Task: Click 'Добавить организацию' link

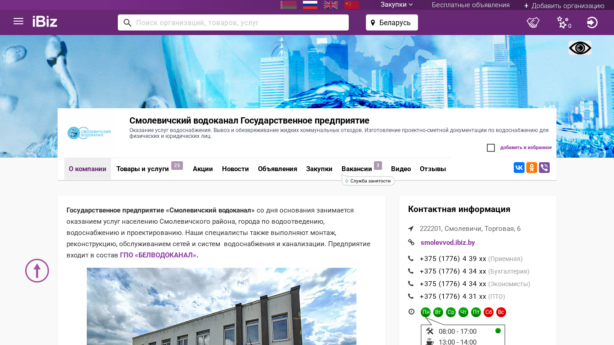Action: (x=564, y=5)
